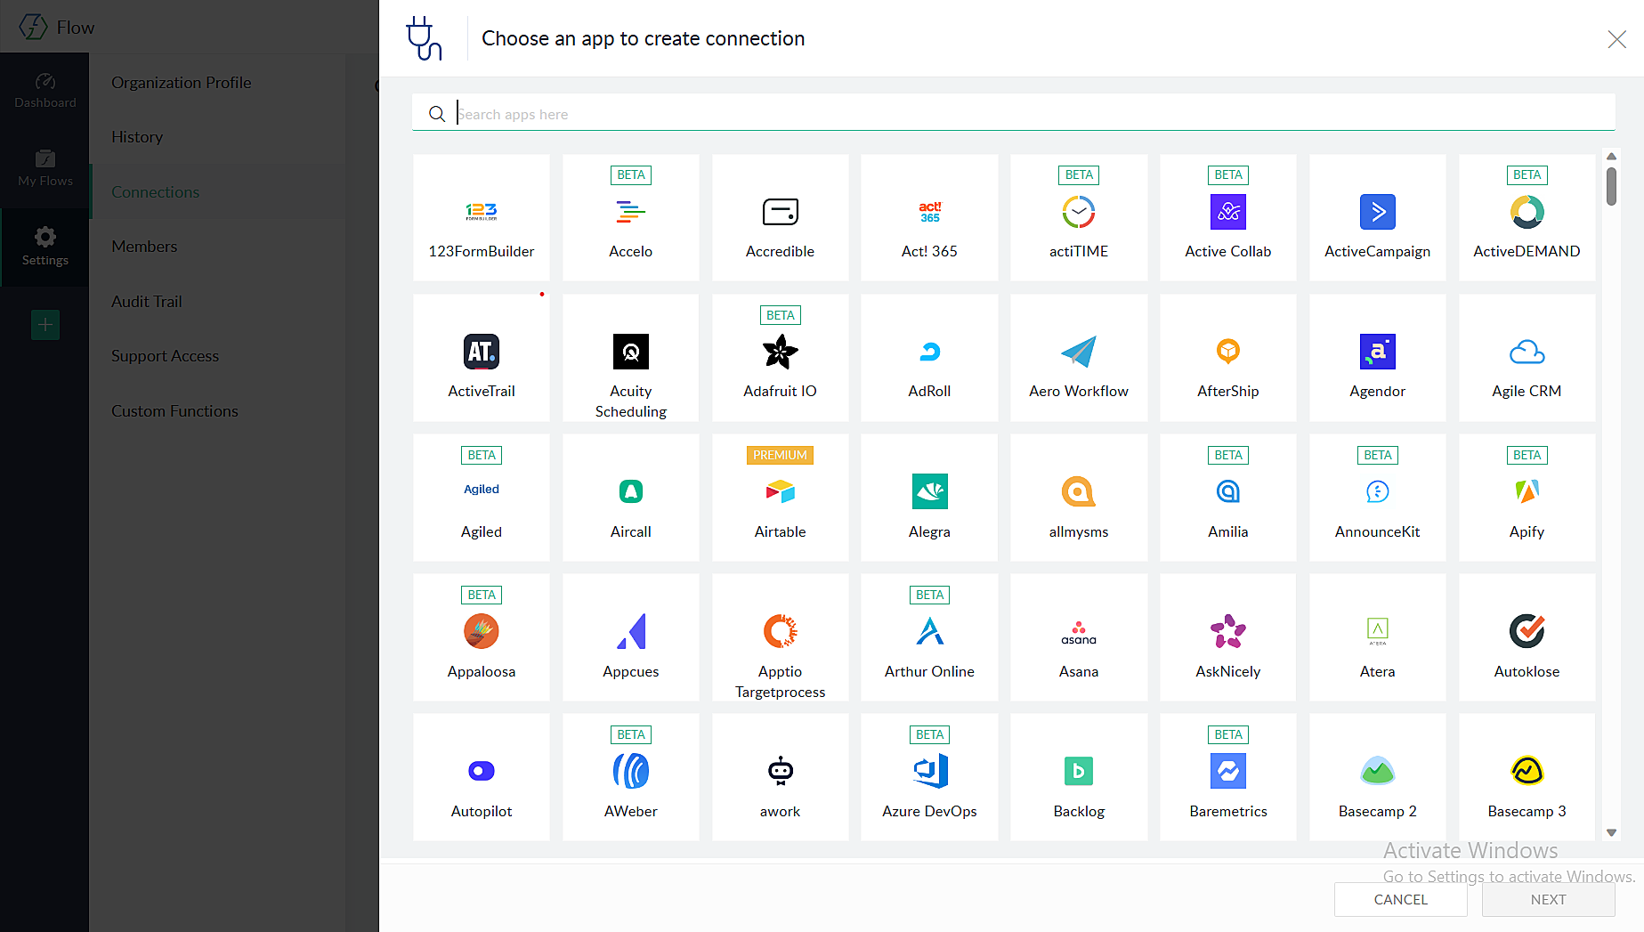Open the Custom Functions page
The width and height of the screenshot is (1644, 932).
175,411
